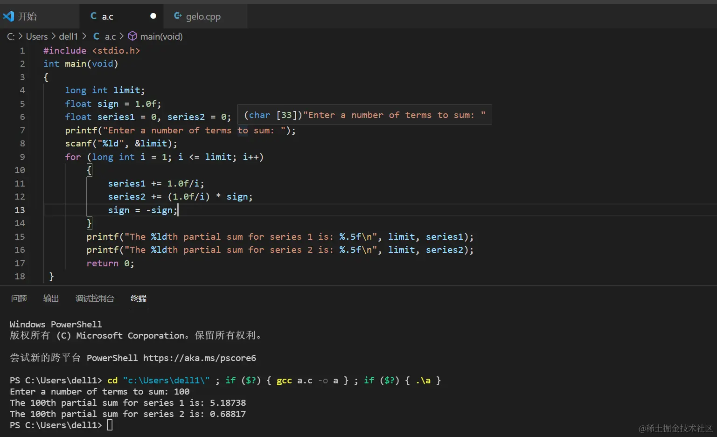Click the C file icon on the a.c tab

point(94,16)
